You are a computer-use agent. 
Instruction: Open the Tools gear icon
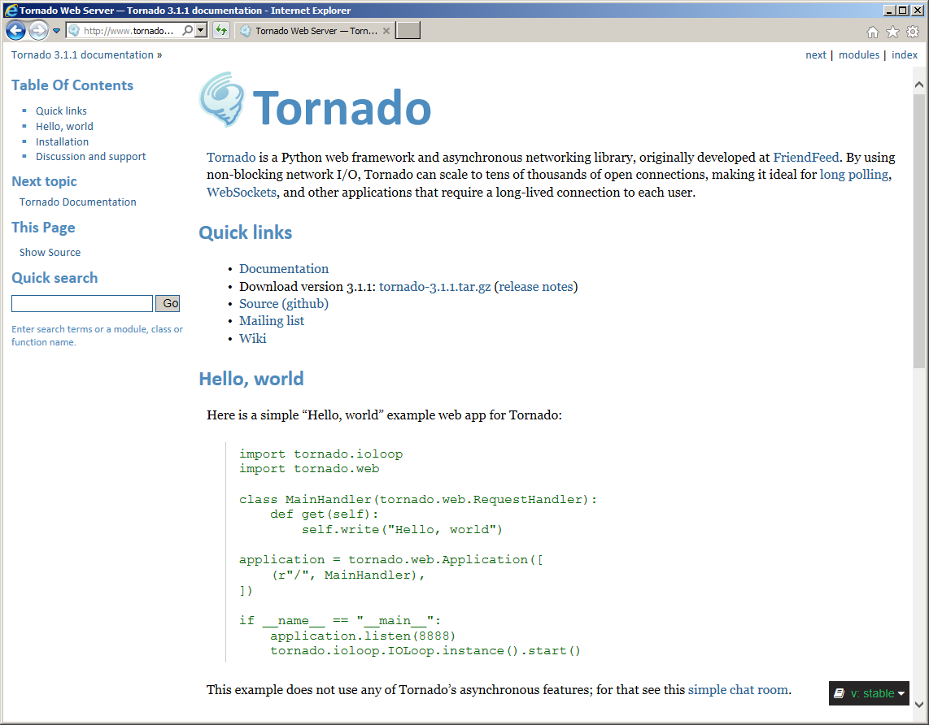[x=913, y=32]
